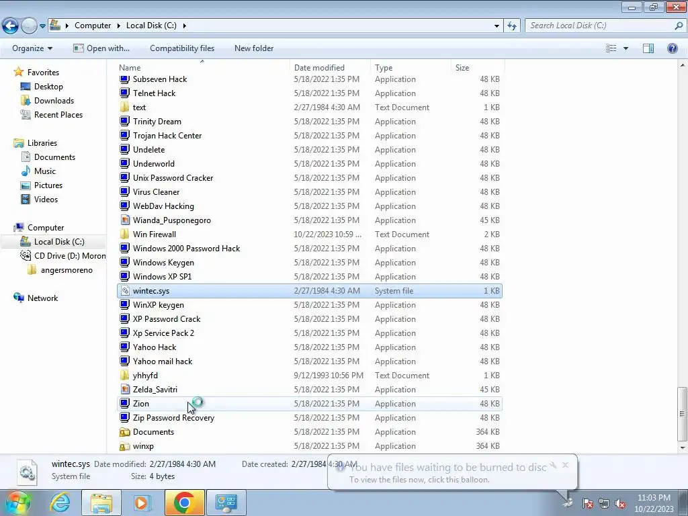688x516 pixels.
Task: Click the refresh button beside address bar
Action: 512,26
